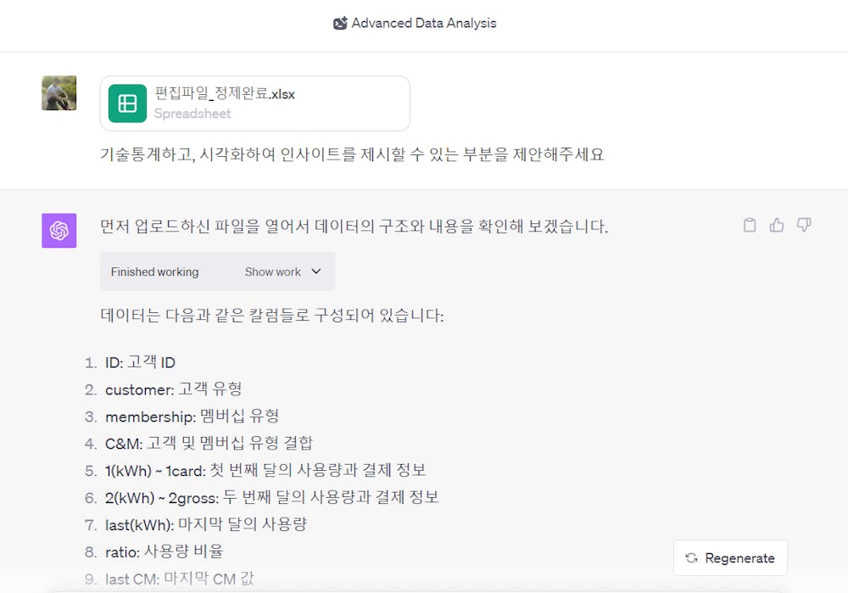Click the green spreadsheet file icon
The image size is (848, 593).
tap(127, 103)
